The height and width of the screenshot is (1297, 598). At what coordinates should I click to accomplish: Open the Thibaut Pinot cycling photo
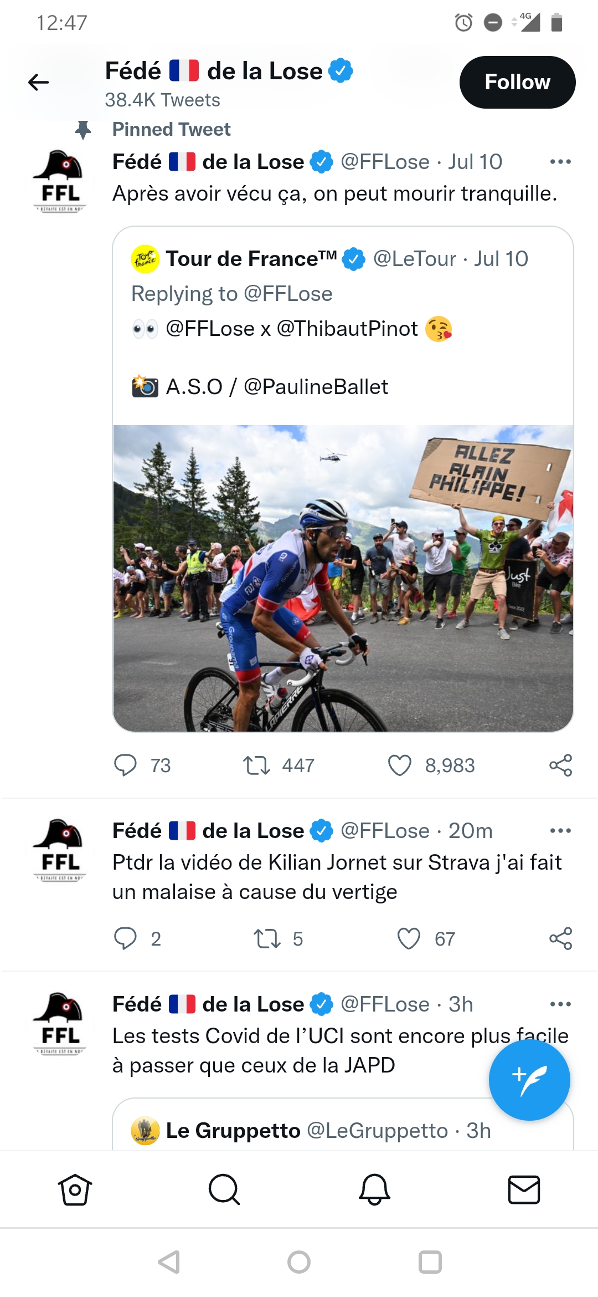point(343,578)
